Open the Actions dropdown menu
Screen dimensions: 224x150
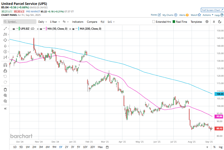tap(208, 15)
